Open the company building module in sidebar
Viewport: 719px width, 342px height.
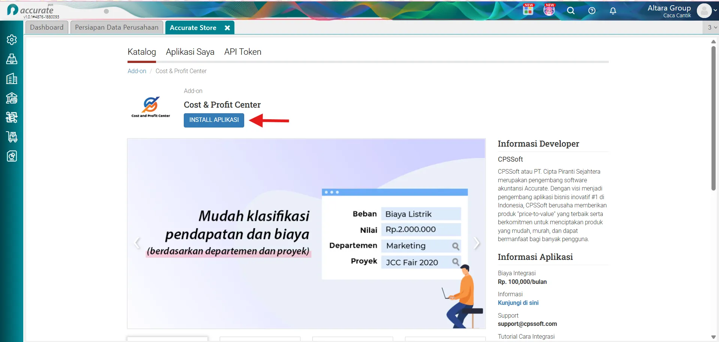(x=12, y=79)
